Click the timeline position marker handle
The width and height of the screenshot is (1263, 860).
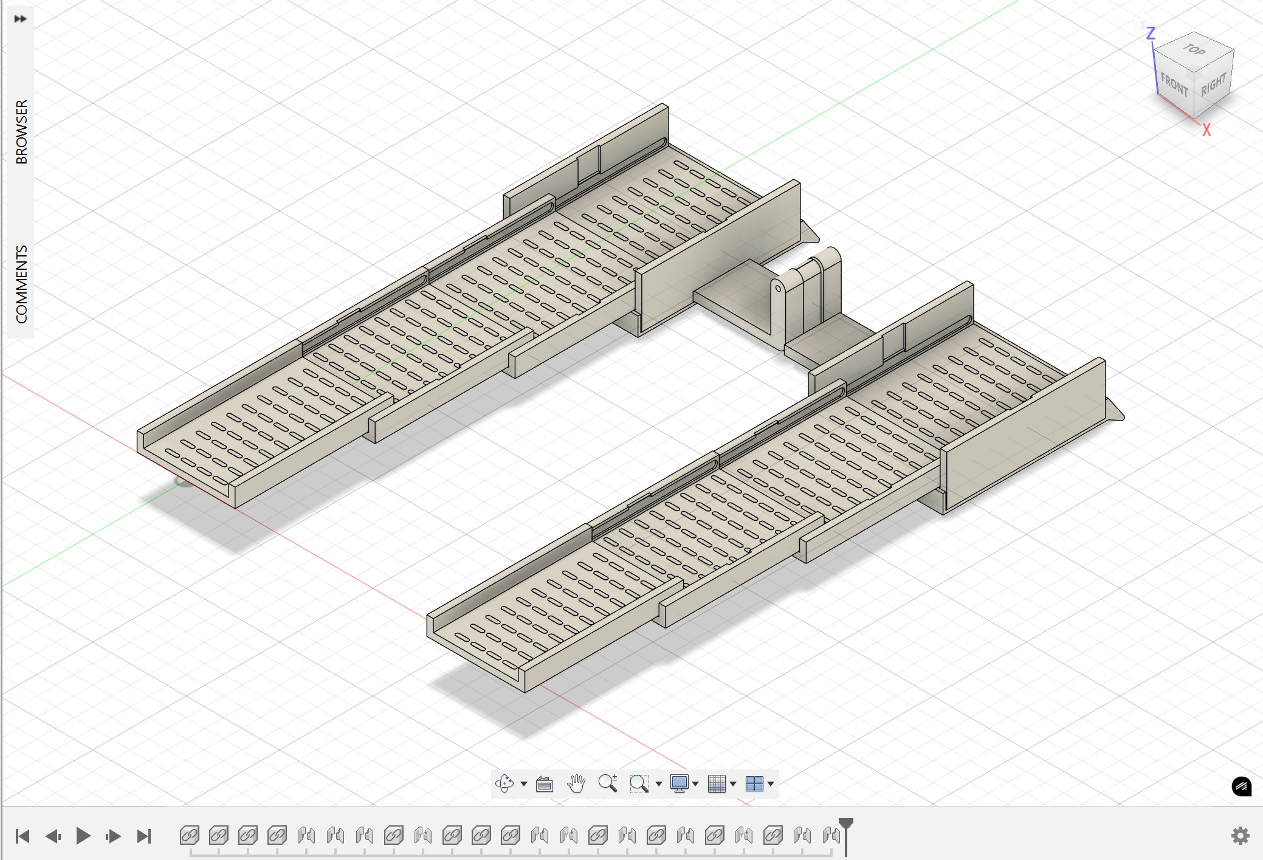846,824
